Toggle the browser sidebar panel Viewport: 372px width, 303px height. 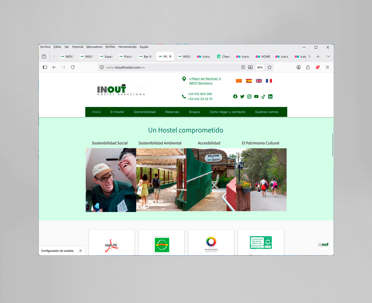pos(45,67)
